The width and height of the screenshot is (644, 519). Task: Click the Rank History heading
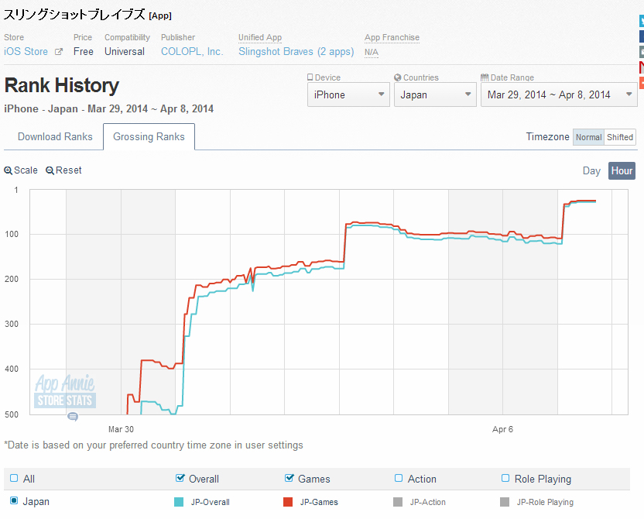tap(62, 85)
